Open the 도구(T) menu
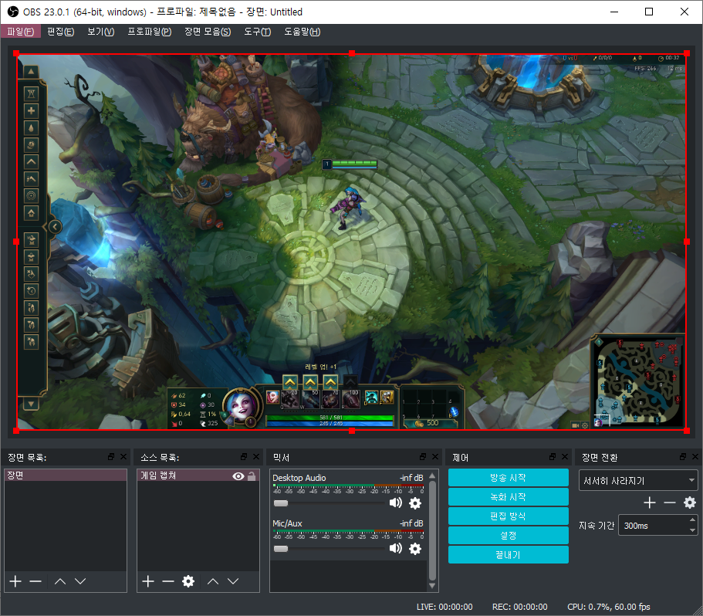703x616 pixels. point(257,32)
